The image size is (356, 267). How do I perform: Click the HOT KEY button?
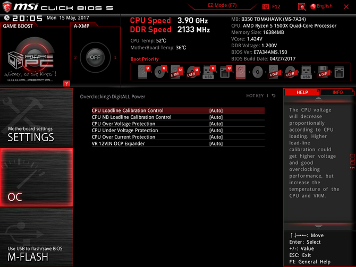(255, 96)
